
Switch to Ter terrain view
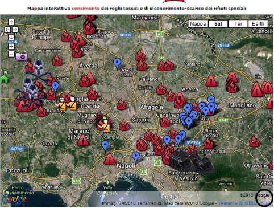[238, 24]
